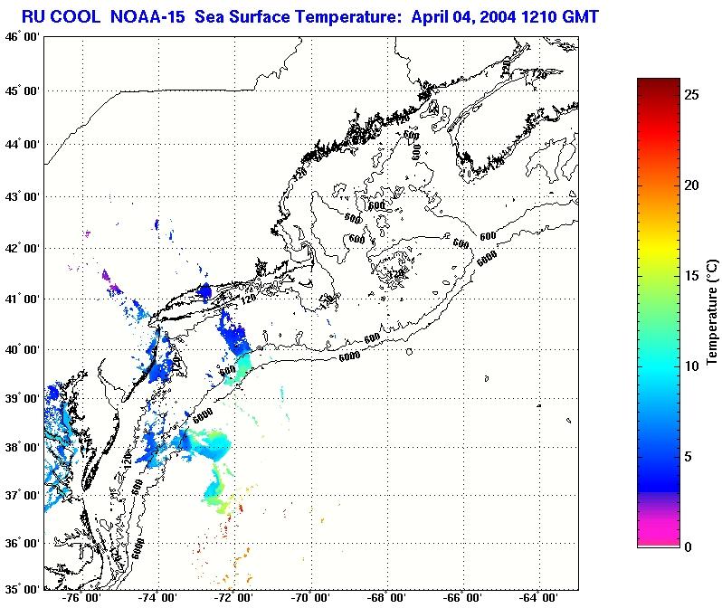The image size is (722, 608).
Task: Click the 40° 00' latitude label
Action: pyautogui.click(x=22, y=349)
